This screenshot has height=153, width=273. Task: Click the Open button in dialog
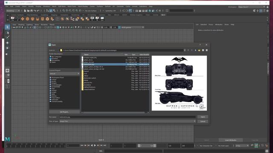pos(203,117)
